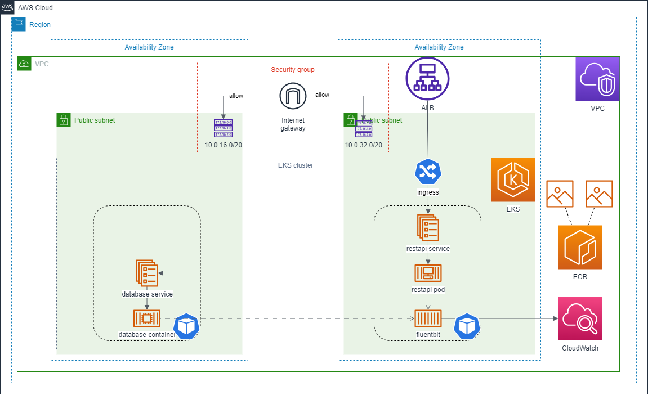Image resolution: width=648 pixels, height=395 pixels.
Task: Select the AWS Cloud logo top left
Action: pyautogui.click(x=7, y=7)
